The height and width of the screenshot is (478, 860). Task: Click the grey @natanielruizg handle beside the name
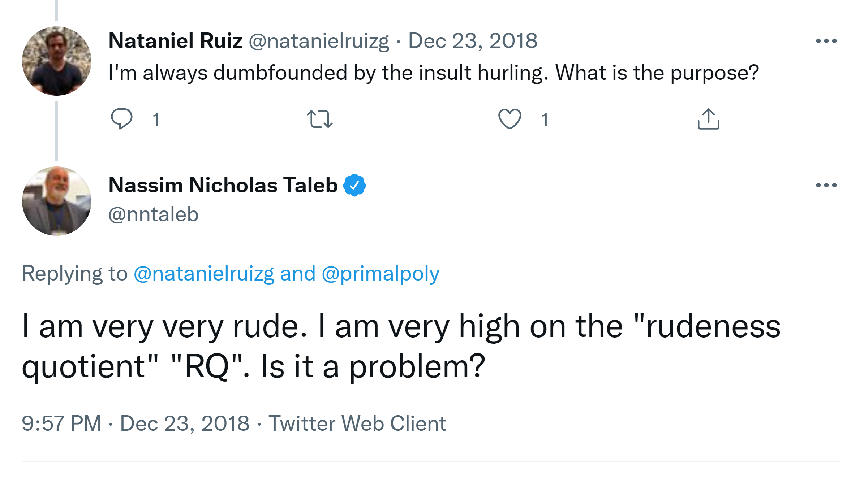pyautogui.click(x=319, y=41)
